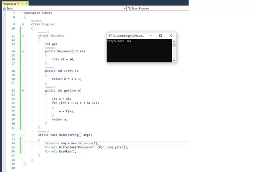Click the console title text C:\Users\Sergey.Ermolae...
This screenshot has height=172, width=255.
point(128,36)
